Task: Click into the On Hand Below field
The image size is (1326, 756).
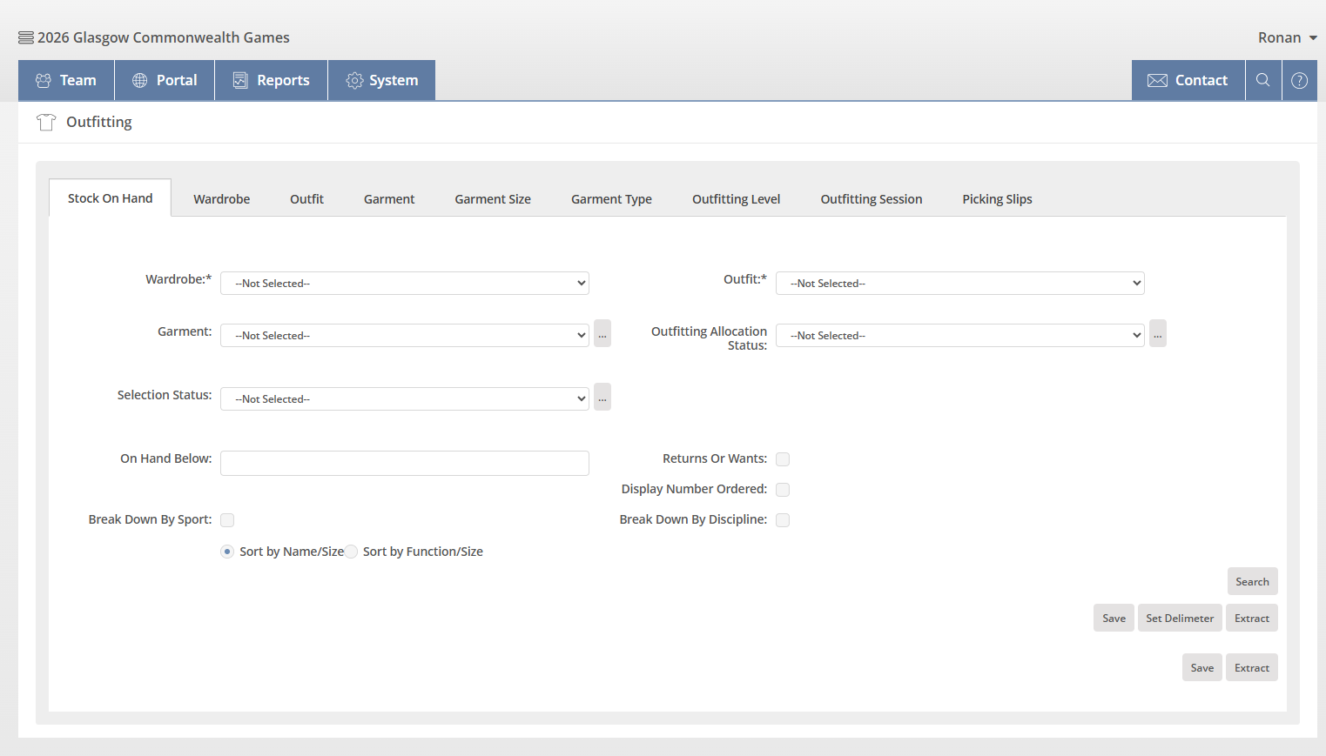Action: (404, 463)
